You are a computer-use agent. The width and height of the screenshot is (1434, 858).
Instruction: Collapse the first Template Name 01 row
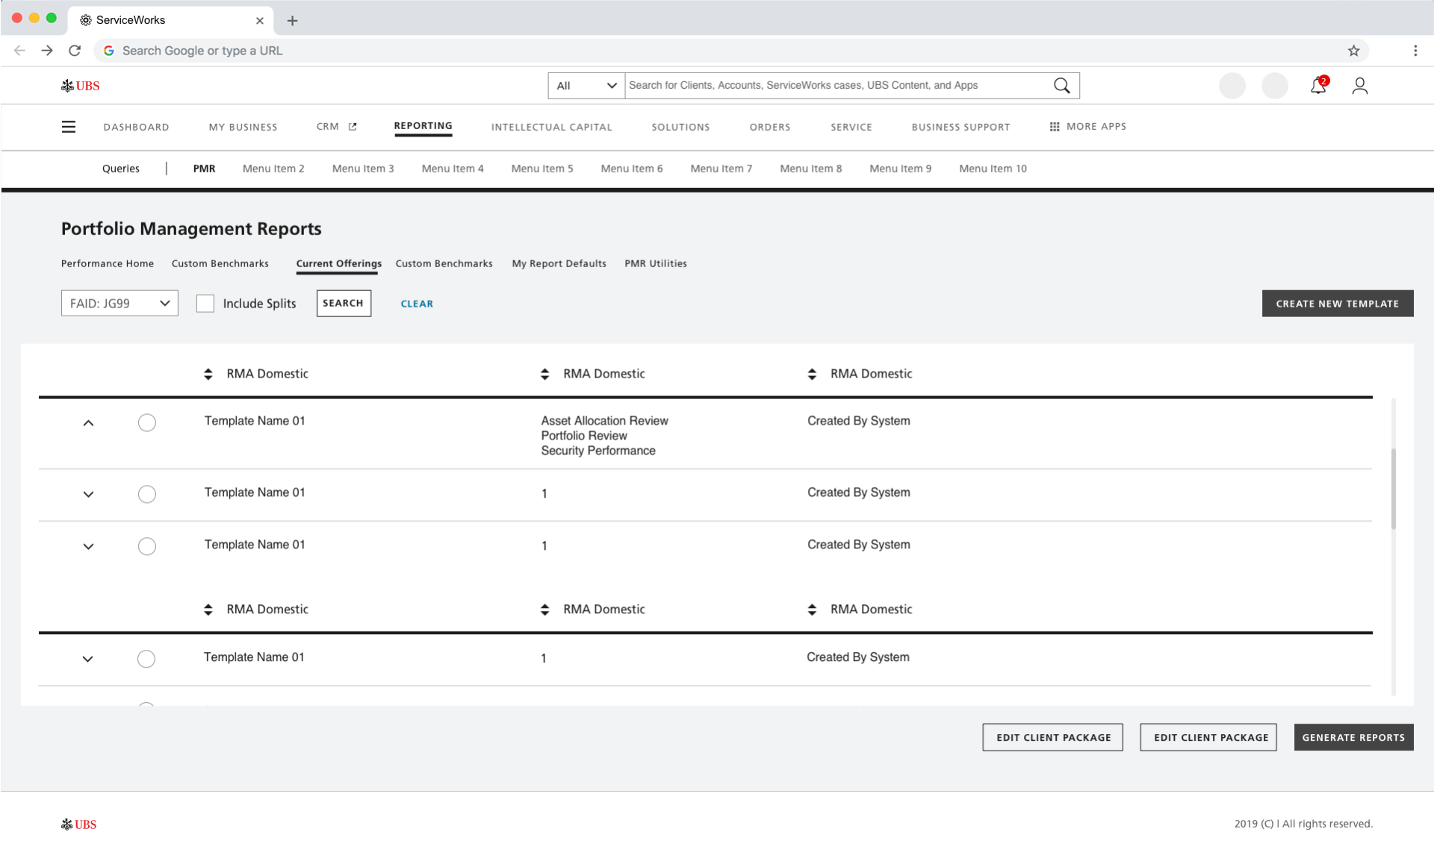[x=88, y=423]
